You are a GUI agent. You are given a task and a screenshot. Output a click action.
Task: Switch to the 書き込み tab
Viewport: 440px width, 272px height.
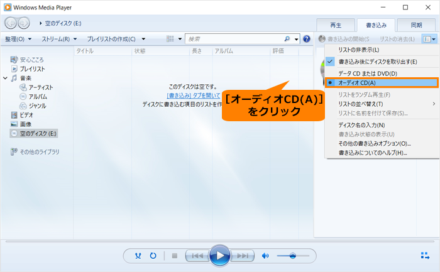[x=376, y=25]
